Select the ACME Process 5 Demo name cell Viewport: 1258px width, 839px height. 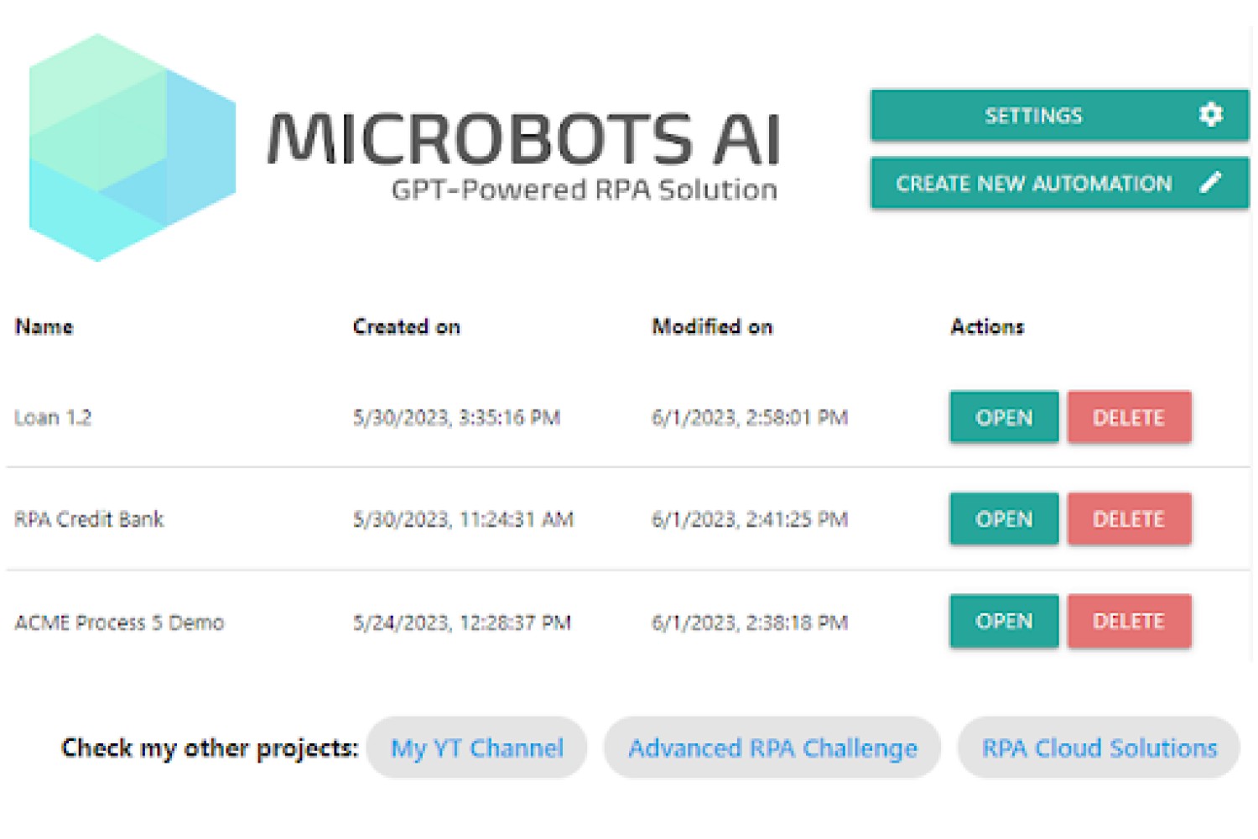click(119, 623)
